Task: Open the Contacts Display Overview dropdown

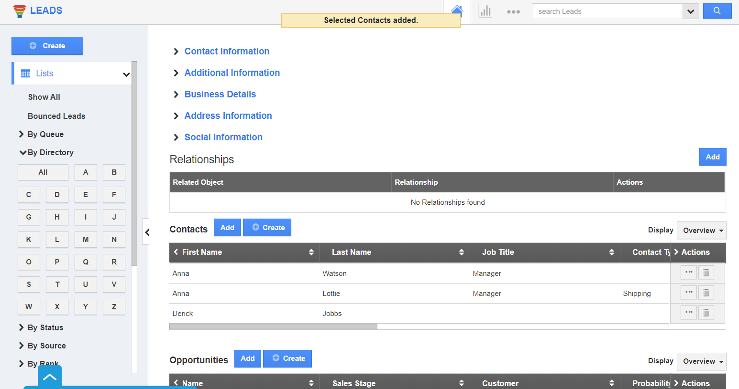Action: click(701, 231)
